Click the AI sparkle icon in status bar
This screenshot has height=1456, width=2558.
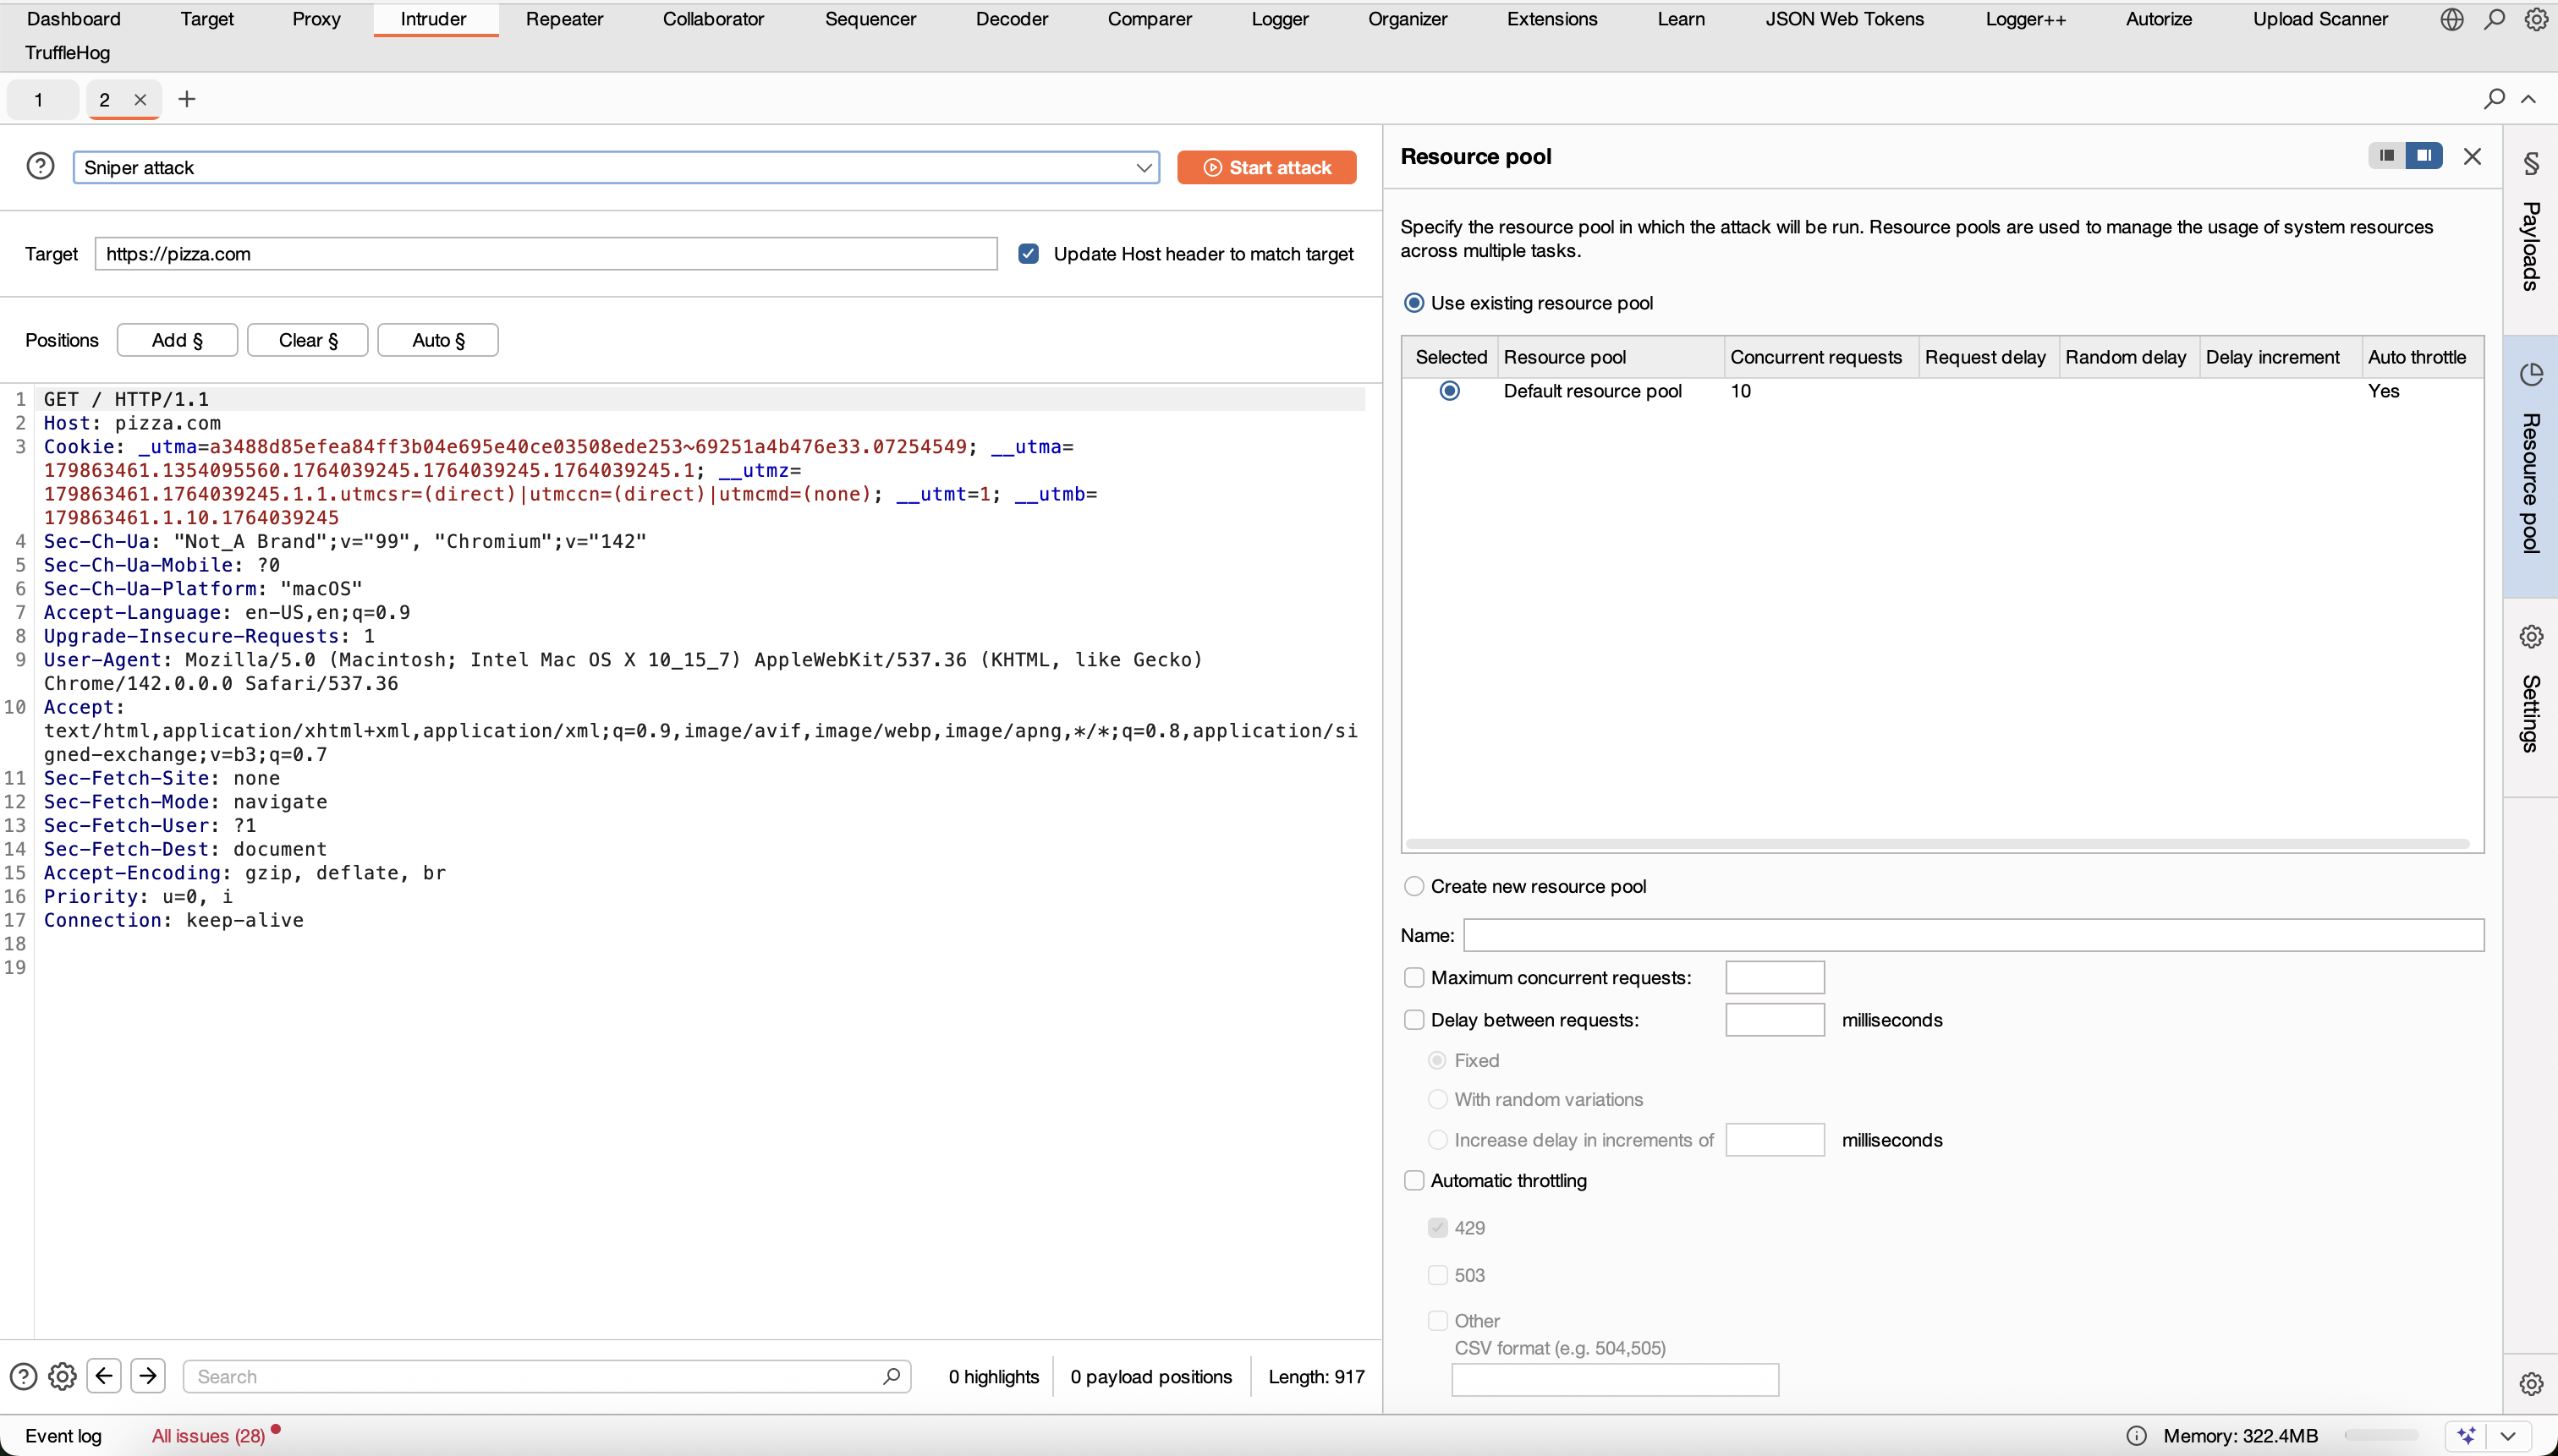[2466, 1435]
